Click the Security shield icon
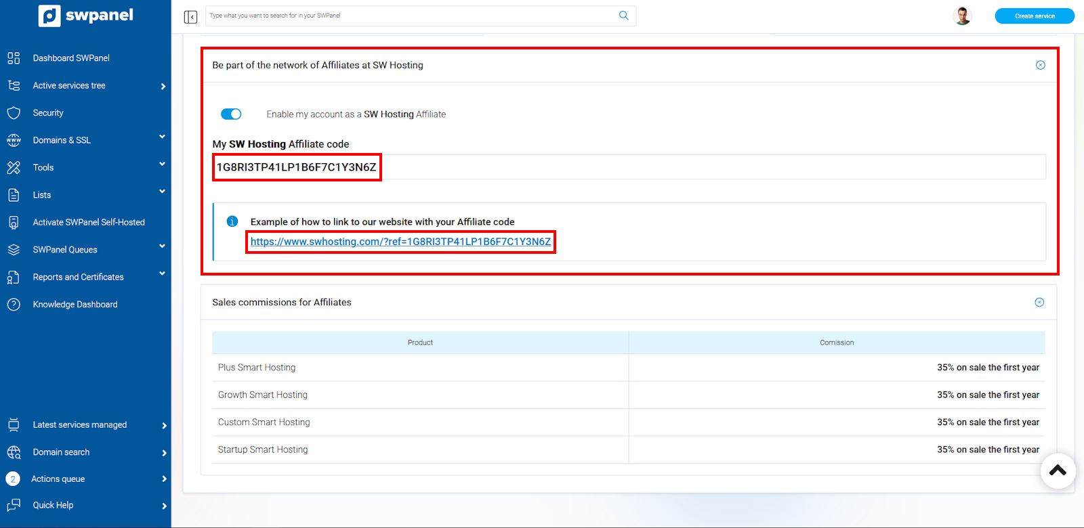 point(14,113)
